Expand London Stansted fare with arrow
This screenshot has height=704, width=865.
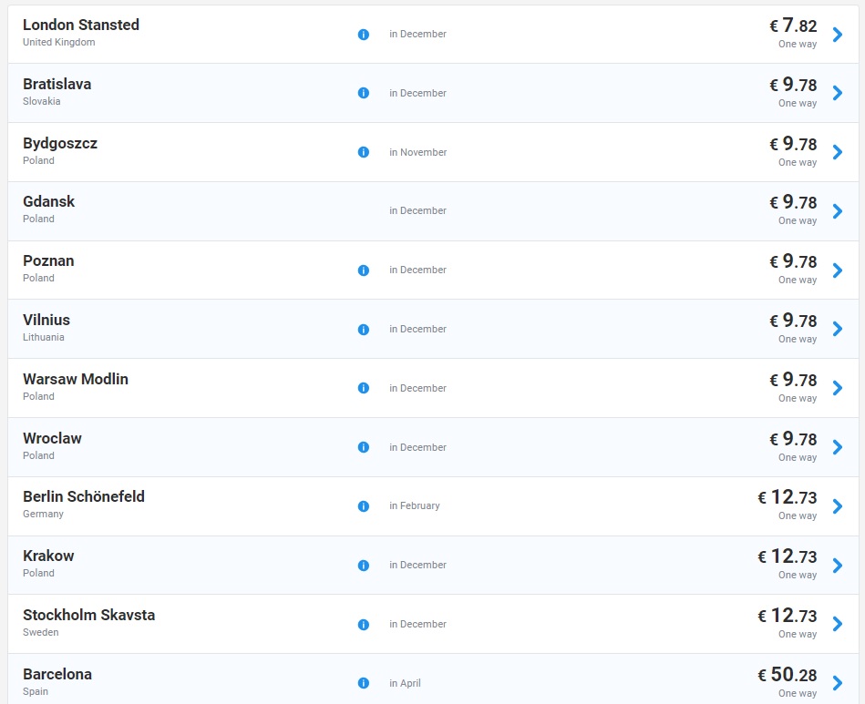tap(838, 35)
